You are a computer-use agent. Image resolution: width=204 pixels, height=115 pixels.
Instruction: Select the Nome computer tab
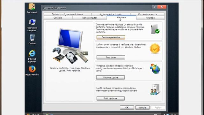pos(90,18)
